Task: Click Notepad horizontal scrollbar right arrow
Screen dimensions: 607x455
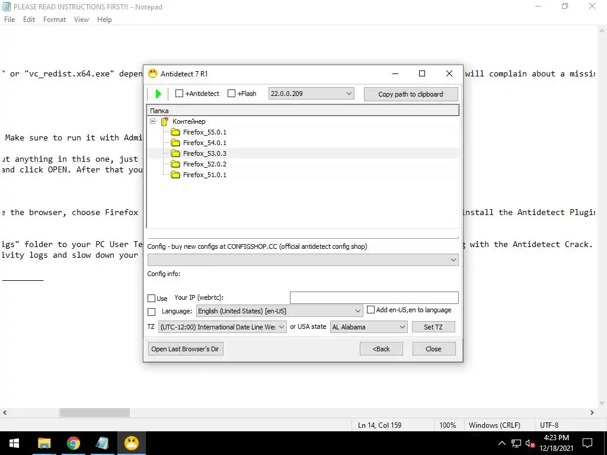Action: point(592,412)
